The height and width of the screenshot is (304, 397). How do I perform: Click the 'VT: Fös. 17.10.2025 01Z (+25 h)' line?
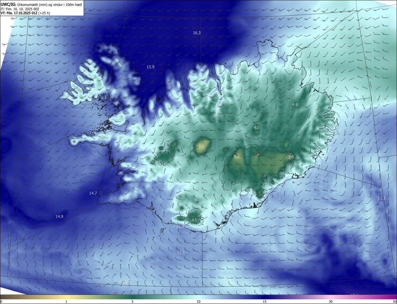click(x=25, y=13)
